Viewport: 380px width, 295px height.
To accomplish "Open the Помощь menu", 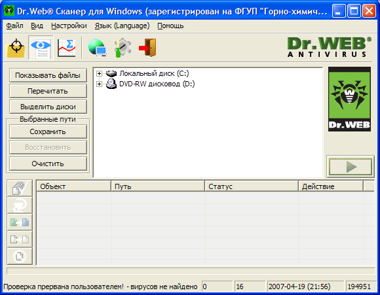I will (170, 26).
